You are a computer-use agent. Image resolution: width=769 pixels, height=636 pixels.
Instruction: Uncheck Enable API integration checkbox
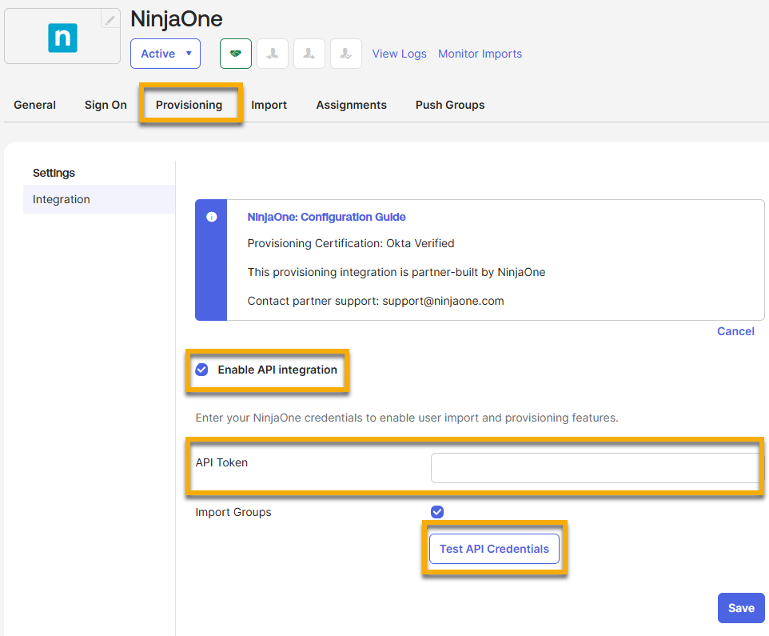(202, 370)
